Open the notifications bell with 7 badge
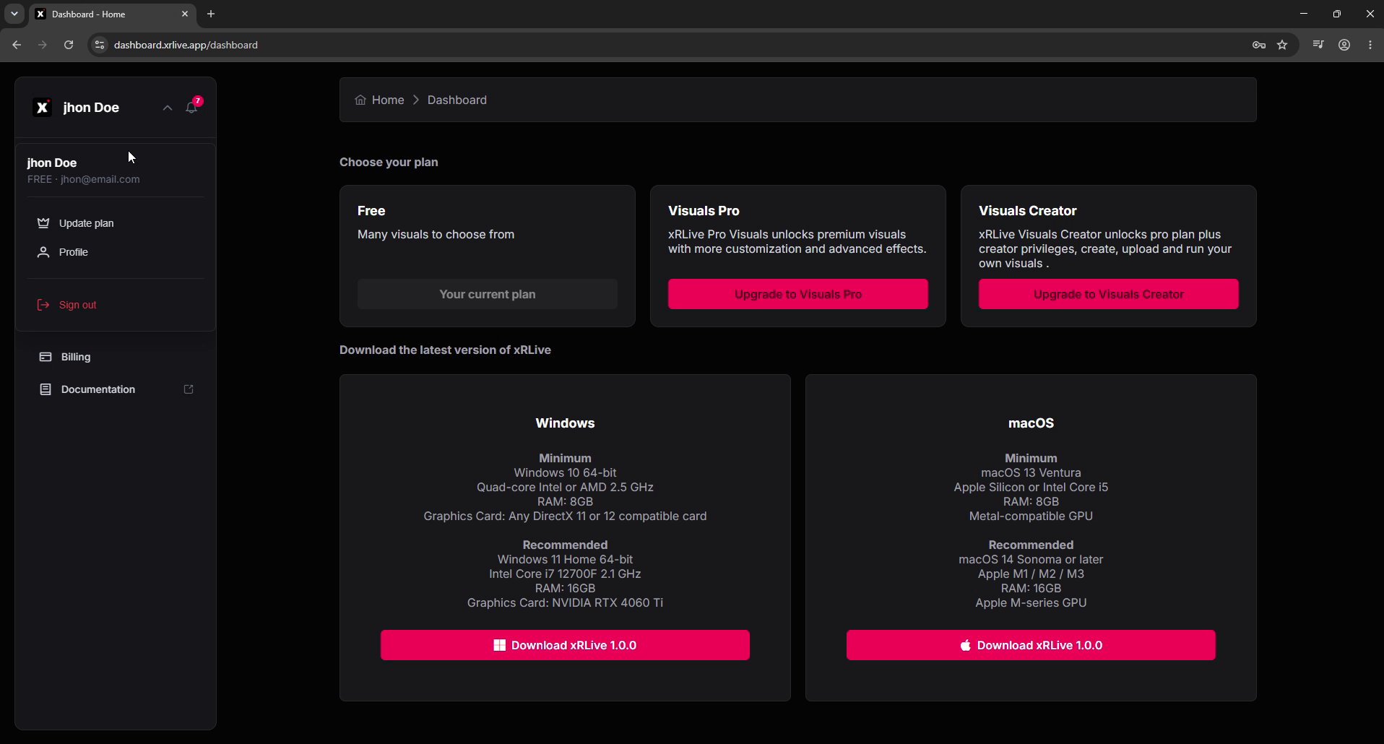 click(192, 107)
